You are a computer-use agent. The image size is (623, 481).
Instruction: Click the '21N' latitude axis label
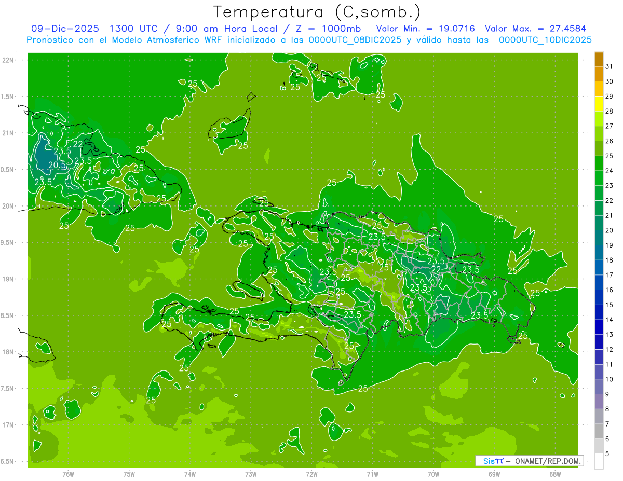[9, 133]
